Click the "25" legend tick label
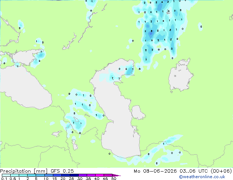The width and height of the screenshot is (233, 180). point(71,179)
